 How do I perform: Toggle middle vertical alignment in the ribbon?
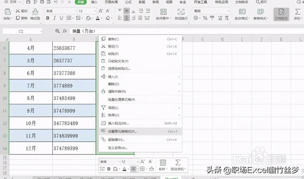point(127,10)
